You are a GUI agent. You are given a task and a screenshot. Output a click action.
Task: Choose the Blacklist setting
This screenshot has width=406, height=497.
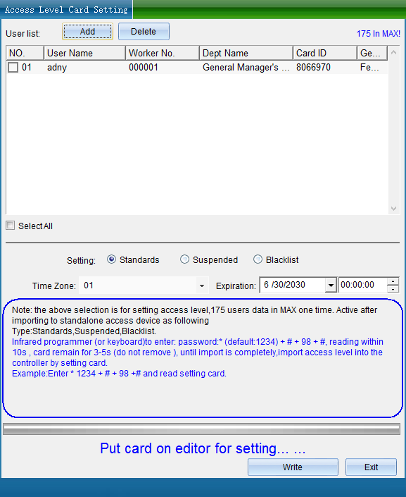[258, 259]
